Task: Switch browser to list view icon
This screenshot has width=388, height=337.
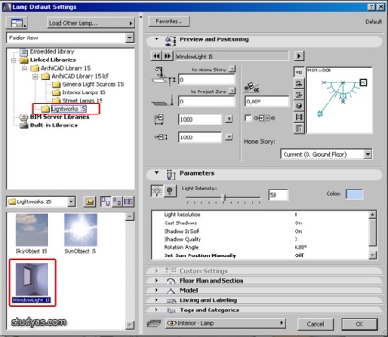Action: [128, 201]
